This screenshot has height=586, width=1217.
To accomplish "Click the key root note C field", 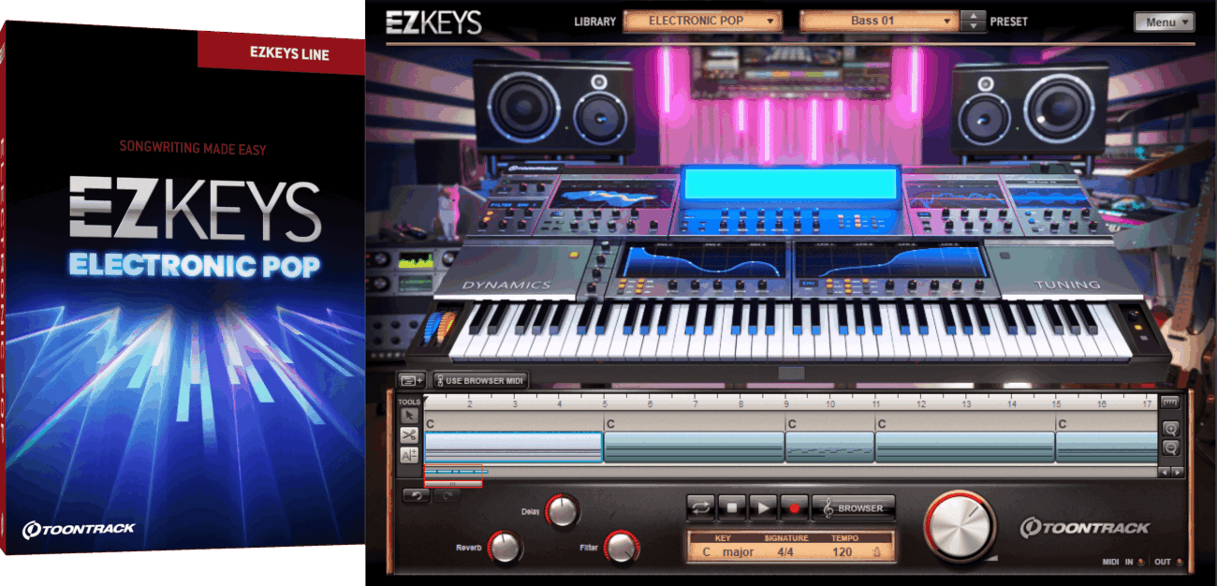I will pos(706,552).
